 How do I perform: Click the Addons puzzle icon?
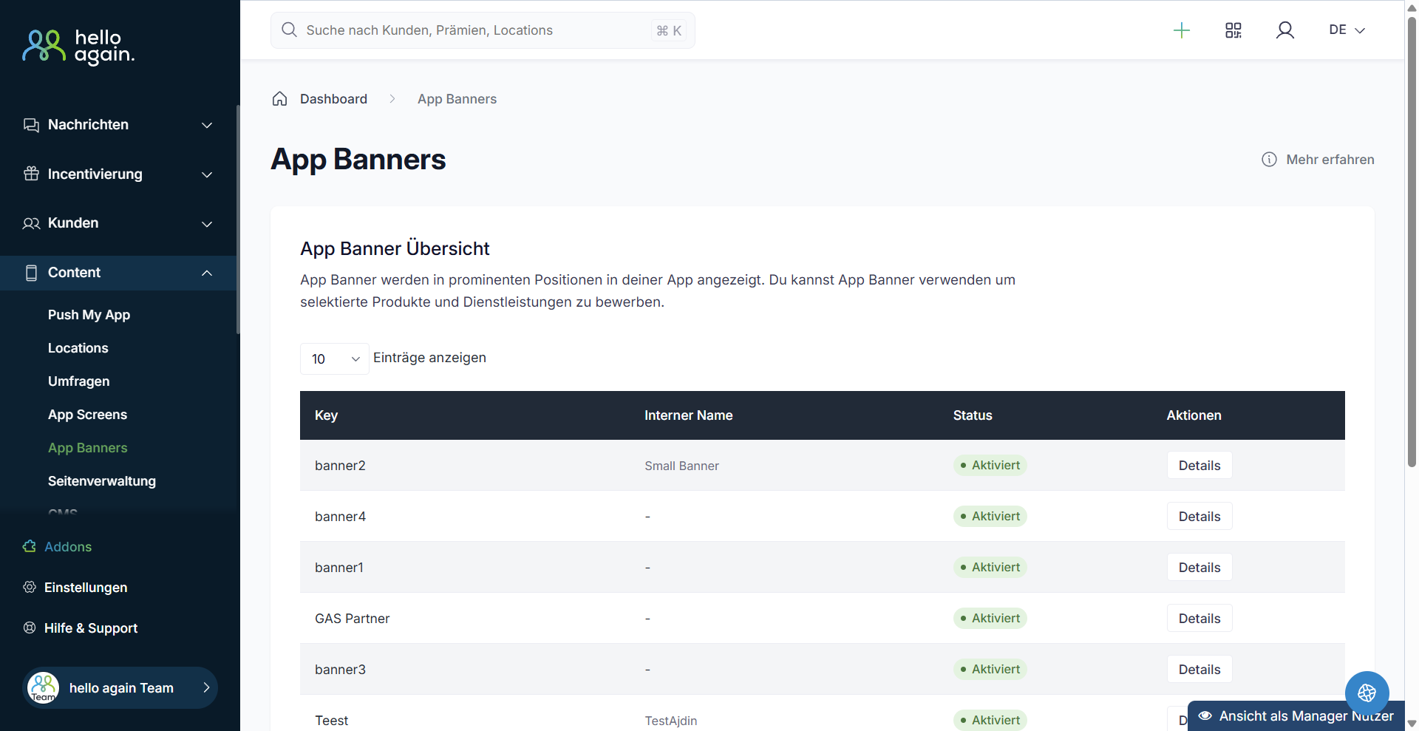(x=30, y=547)
